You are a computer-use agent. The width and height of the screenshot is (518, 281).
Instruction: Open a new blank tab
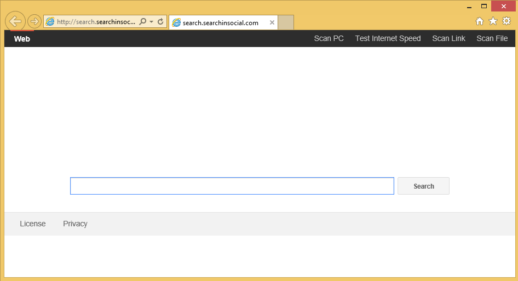(x=286, y=22)
